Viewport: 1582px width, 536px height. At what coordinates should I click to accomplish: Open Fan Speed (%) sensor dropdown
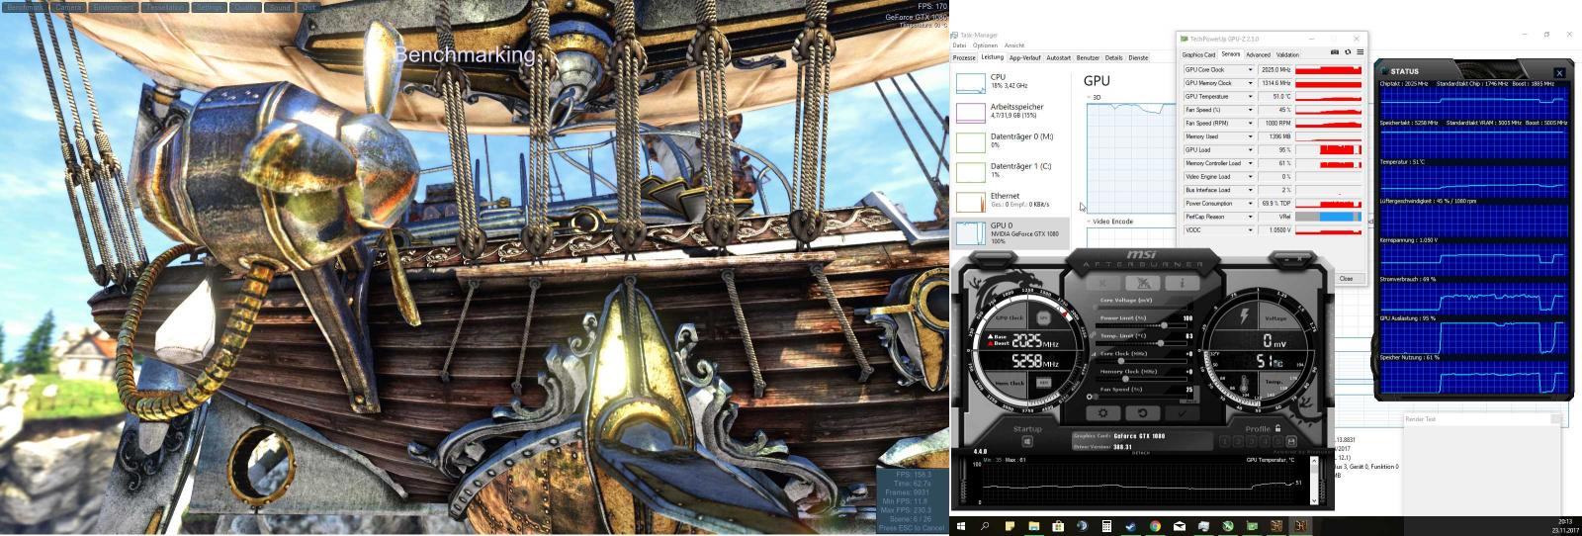(x=1250, y=110)
